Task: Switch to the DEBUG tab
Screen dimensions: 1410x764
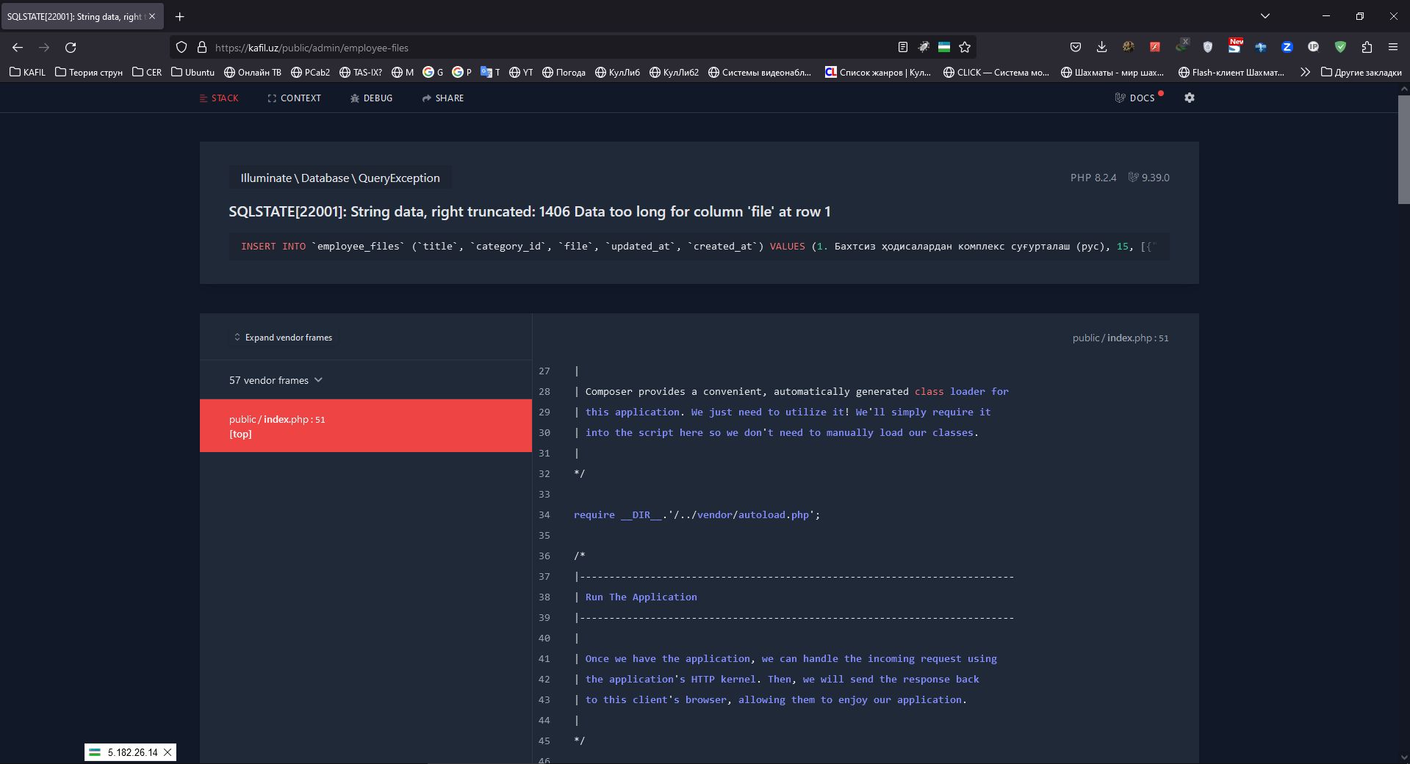Action: click(x=371, y=98)
